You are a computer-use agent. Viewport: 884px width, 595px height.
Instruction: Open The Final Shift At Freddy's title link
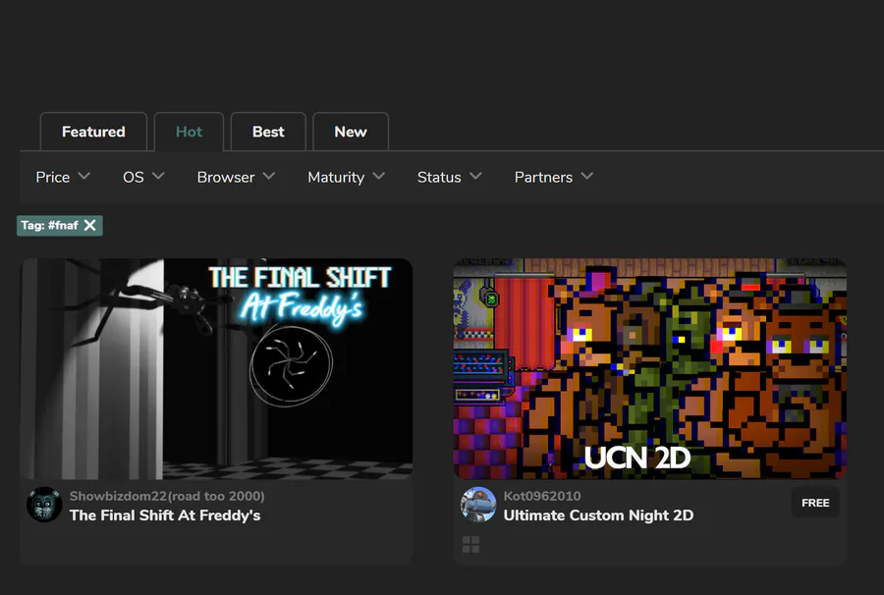[165, 515]
